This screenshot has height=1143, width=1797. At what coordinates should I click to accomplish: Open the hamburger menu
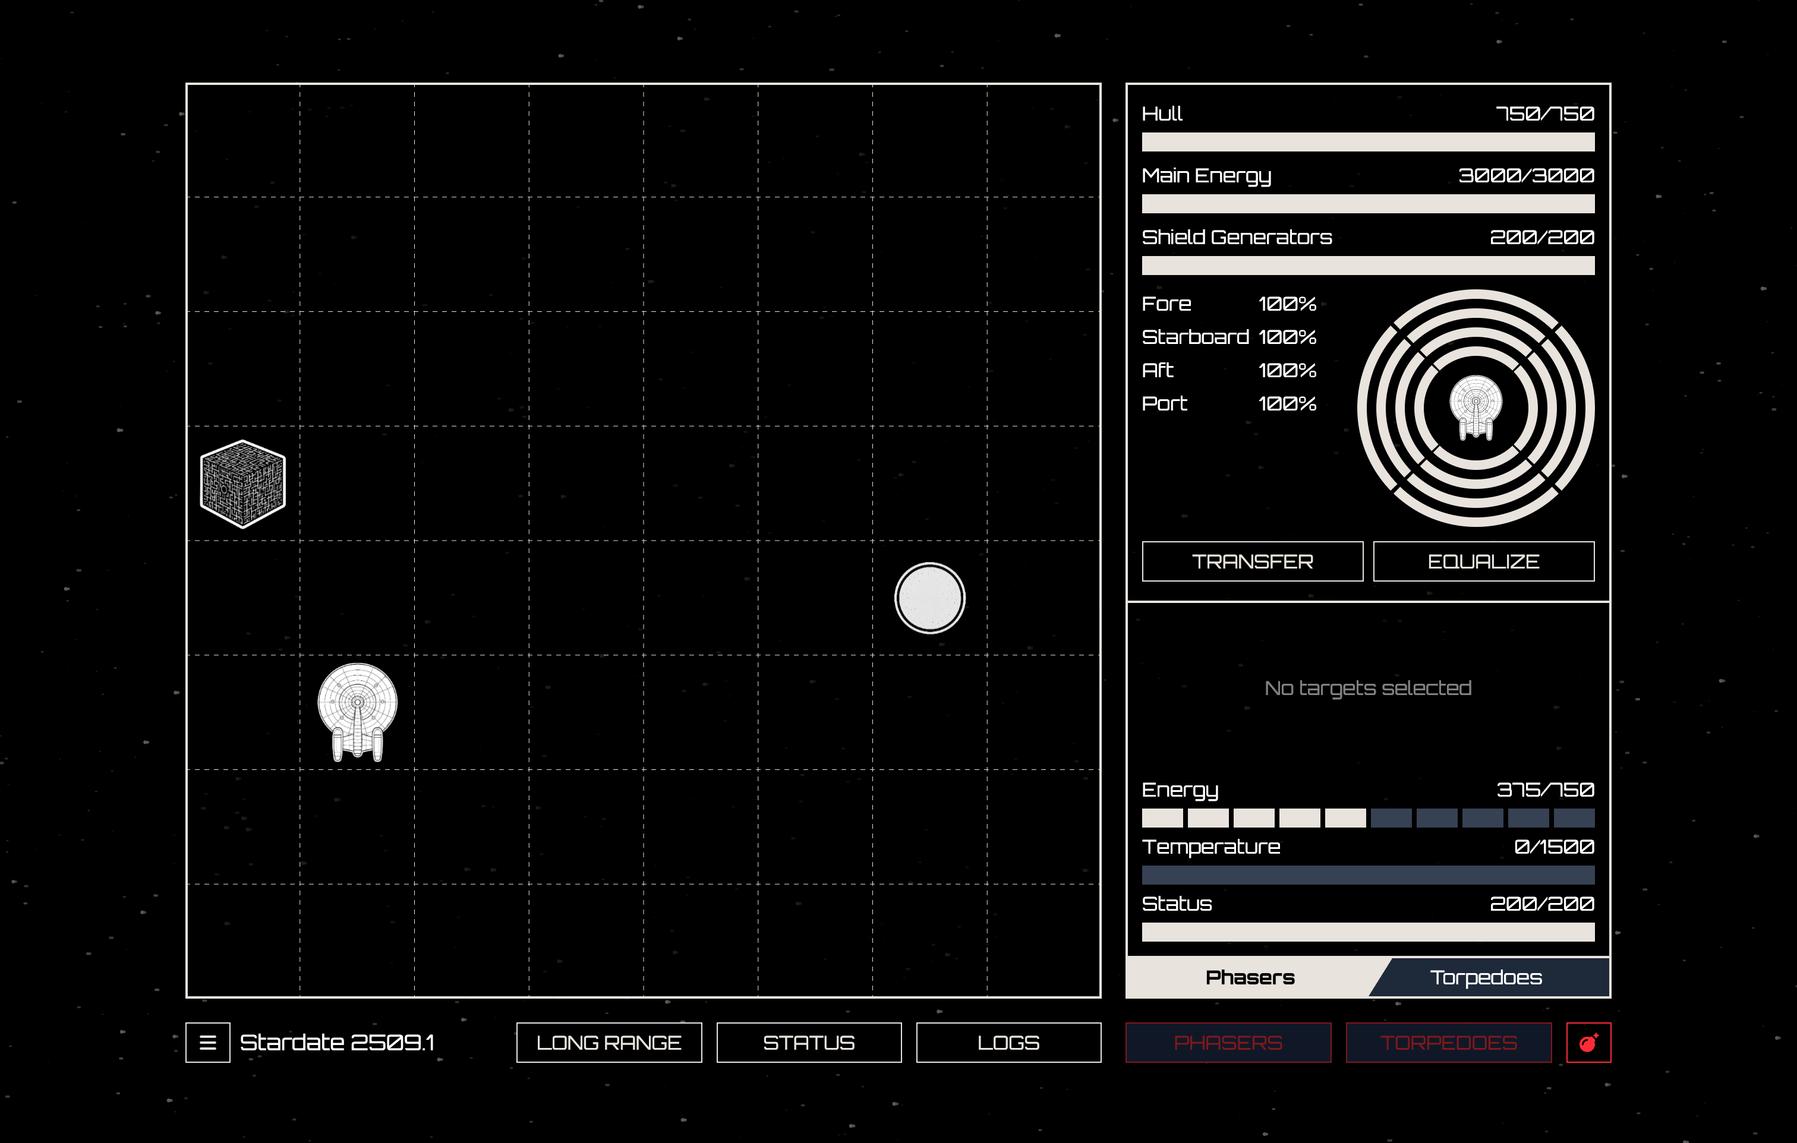tap(207, 1042)
